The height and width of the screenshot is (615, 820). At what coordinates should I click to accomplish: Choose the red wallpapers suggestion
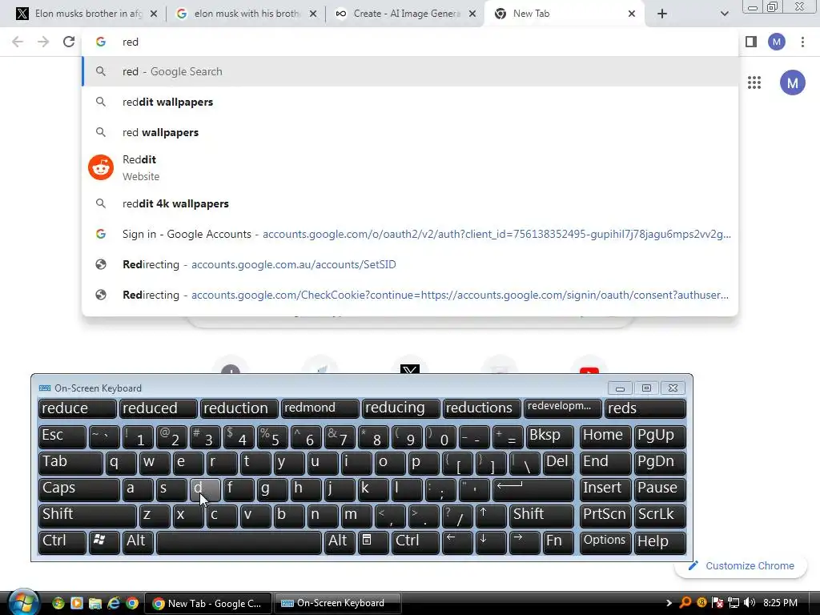(x=410, y=132)
